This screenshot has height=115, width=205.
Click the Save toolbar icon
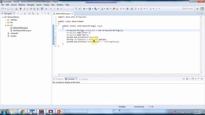(8, 9)
